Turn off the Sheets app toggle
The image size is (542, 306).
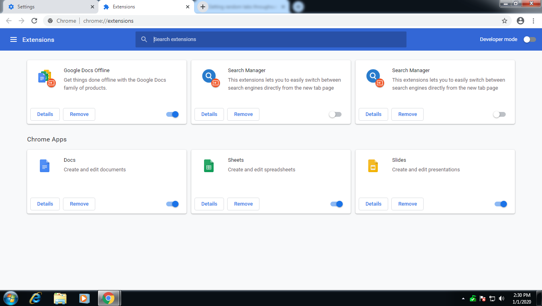click(x=337, y=204)
